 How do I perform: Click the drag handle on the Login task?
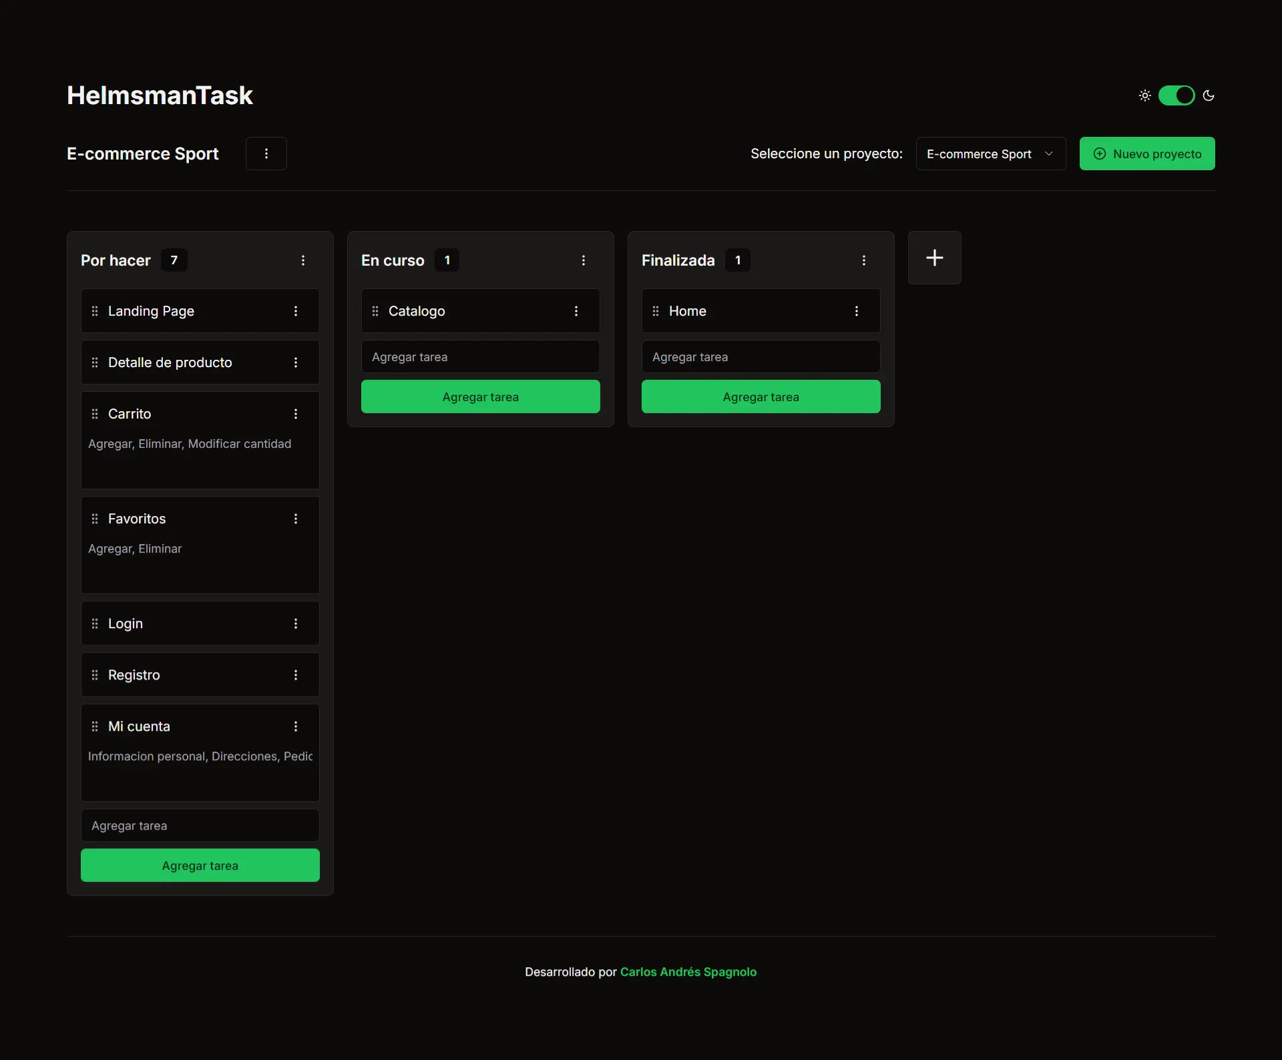pyautogui.click(x=95, y=623)
